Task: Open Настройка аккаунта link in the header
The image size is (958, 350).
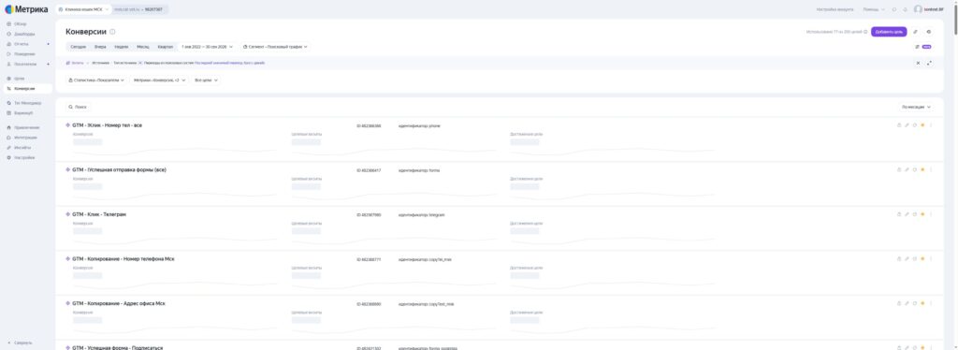Action: click(x=835, y=9)
